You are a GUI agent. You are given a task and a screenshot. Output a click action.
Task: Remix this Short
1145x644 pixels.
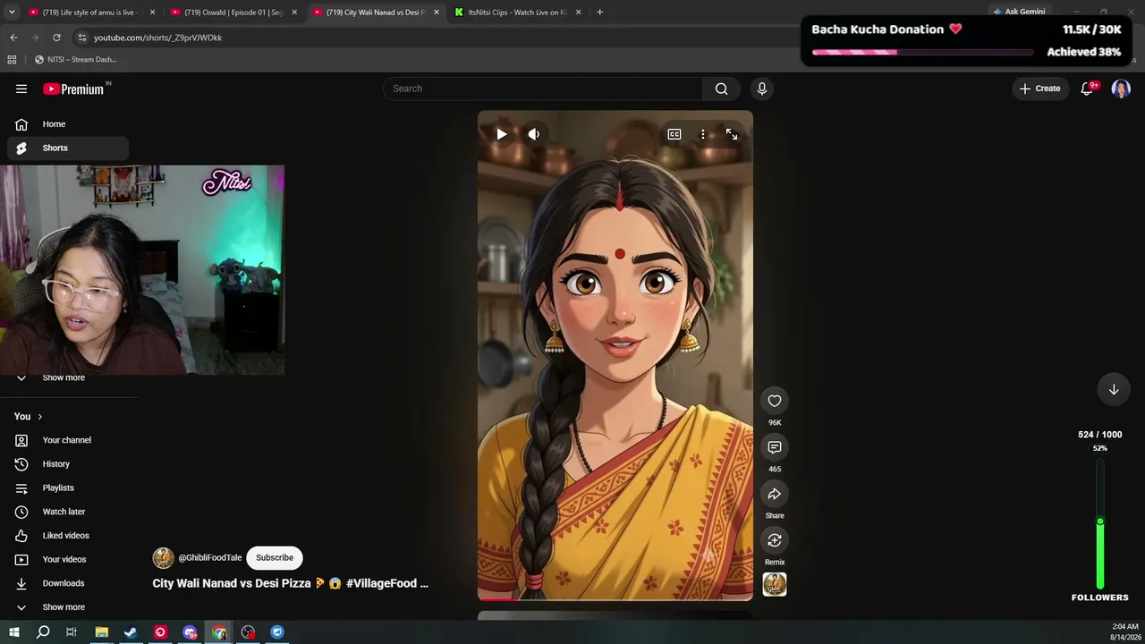click(775, 540)
